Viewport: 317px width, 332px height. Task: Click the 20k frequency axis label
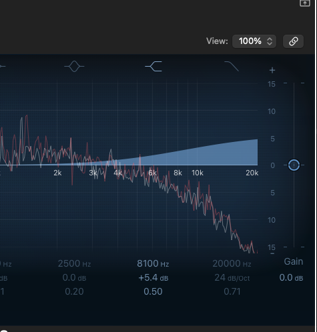pyautogui.click(x=252, y=173)
